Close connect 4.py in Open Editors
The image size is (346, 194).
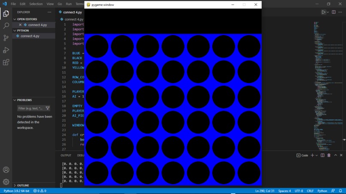[20, 25]
